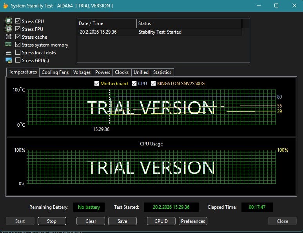Open the Voltages tab
This screenshot has height=233, width=303.
click(x=82, y=72)
